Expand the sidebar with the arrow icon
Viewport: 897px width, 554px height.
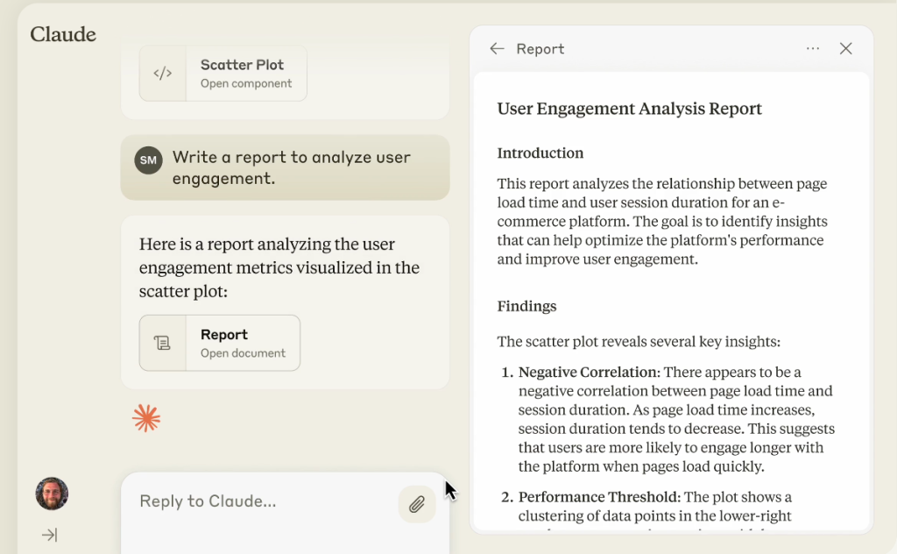(x=50, y=535)
